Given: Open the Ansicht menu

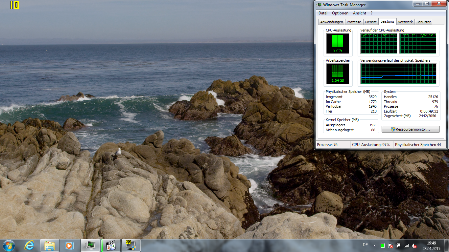Looking at the screenshot, I should tap(359, 13).
